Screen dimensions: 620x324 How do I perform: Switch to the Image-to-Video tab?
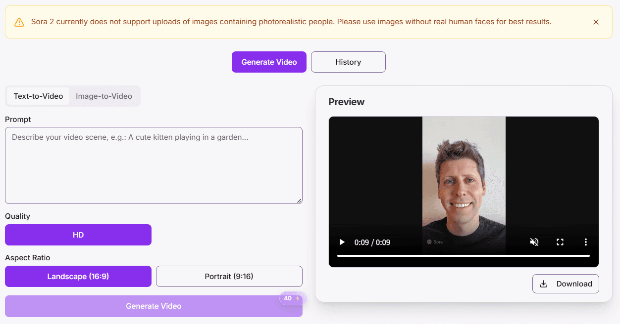[x=104, y=96]
